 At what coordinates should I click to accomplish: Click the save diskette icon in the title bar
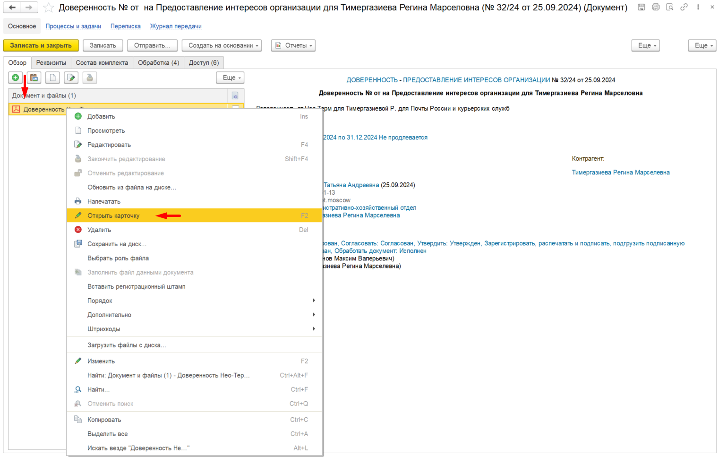[x=642, y=7]
